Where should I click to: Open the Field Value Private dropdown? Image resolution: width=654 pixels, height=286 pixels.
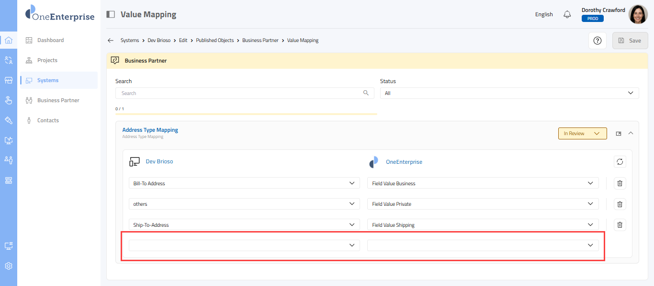483,204
